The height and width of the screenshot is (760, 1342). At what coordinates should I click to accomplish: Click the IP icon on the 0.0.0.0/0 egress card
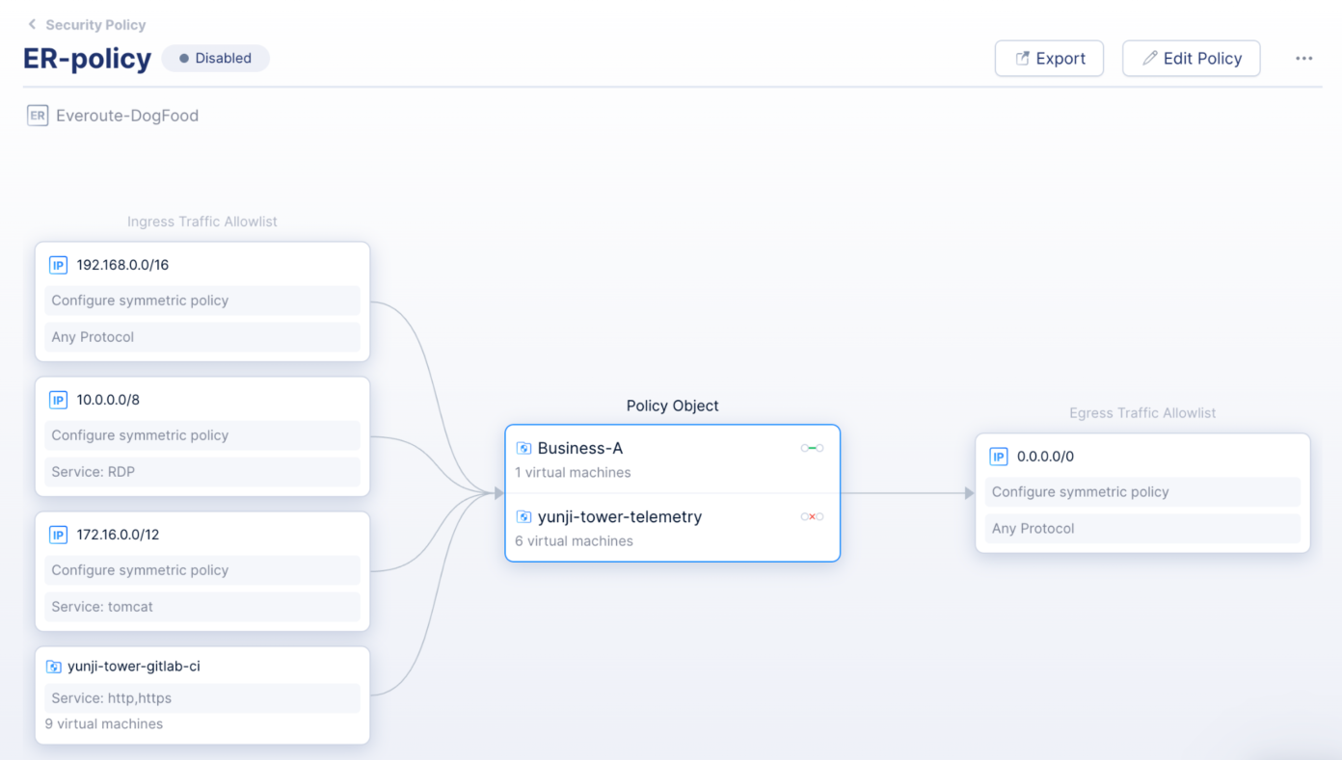[998, 456]
